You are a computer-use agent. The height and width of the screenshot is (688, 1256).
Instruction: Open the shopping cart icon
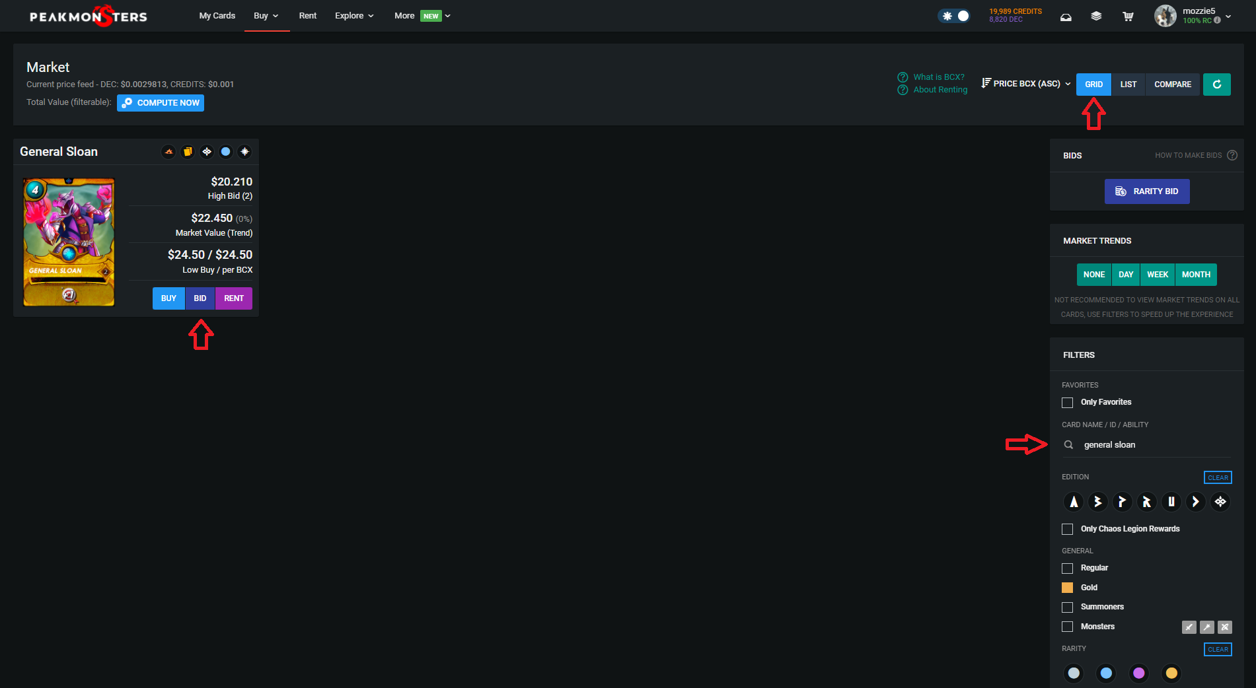click(1128, 17)
